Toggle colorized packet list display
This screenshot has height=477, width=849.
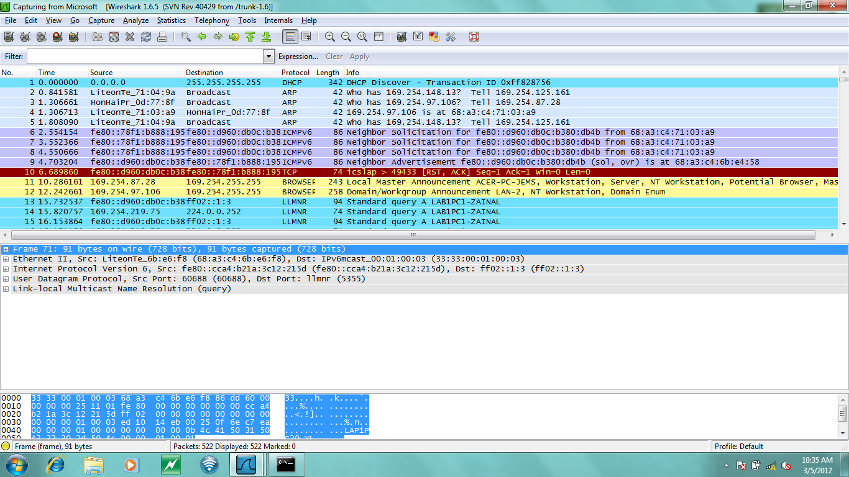[x=290, y=37]
